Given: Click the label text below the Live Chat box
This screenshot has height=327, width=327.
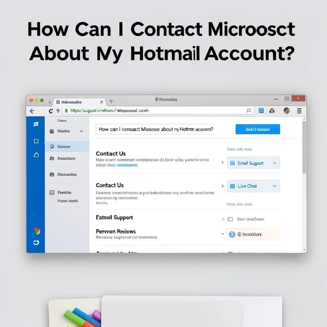Looking at the screenshot, I should click(x=239, y=204).
